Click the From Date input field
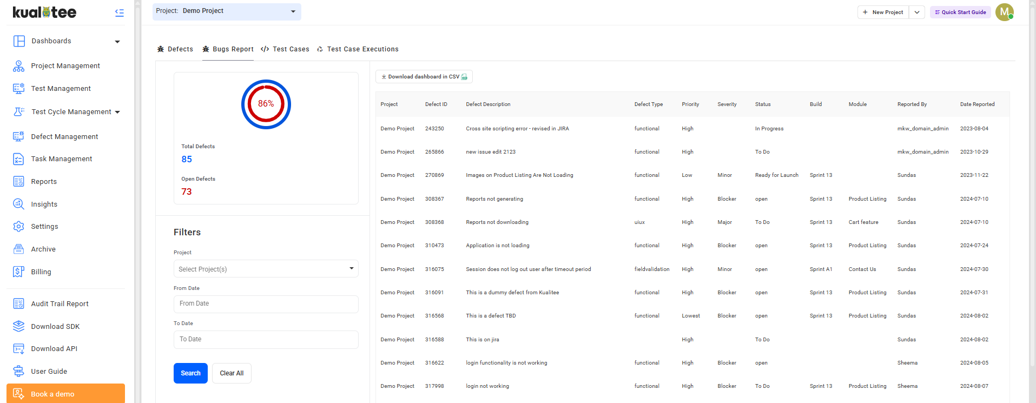Image resolution: width=1036 pixels, height=403 pixels. 266,304
